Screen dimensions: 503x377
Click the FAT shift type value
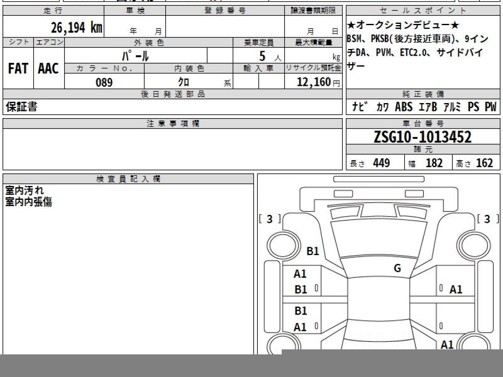click(18, 69)
